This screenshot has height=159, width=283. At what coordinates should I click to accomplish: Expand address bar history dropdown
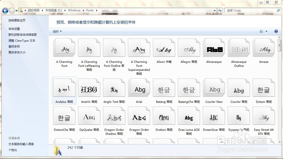pos(215,10)
